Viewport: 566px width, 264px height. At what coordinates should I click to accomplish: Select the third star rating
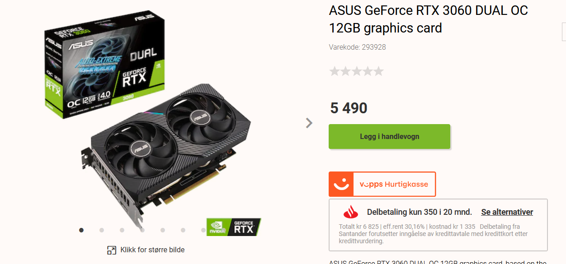(x=357, y=71)
